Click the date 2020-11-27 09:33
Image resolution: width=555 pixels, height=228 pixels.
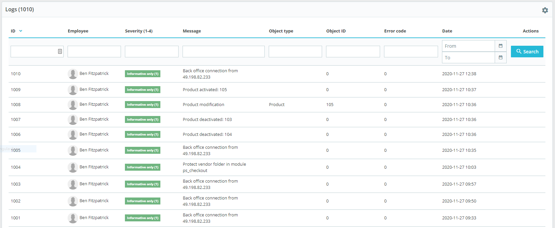(459, 218)
